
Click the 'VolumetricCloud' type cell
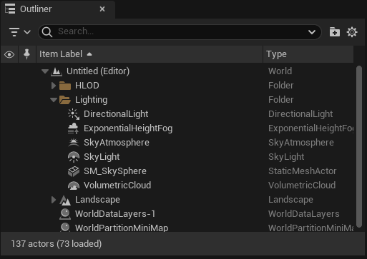click(x=302, y=186)
